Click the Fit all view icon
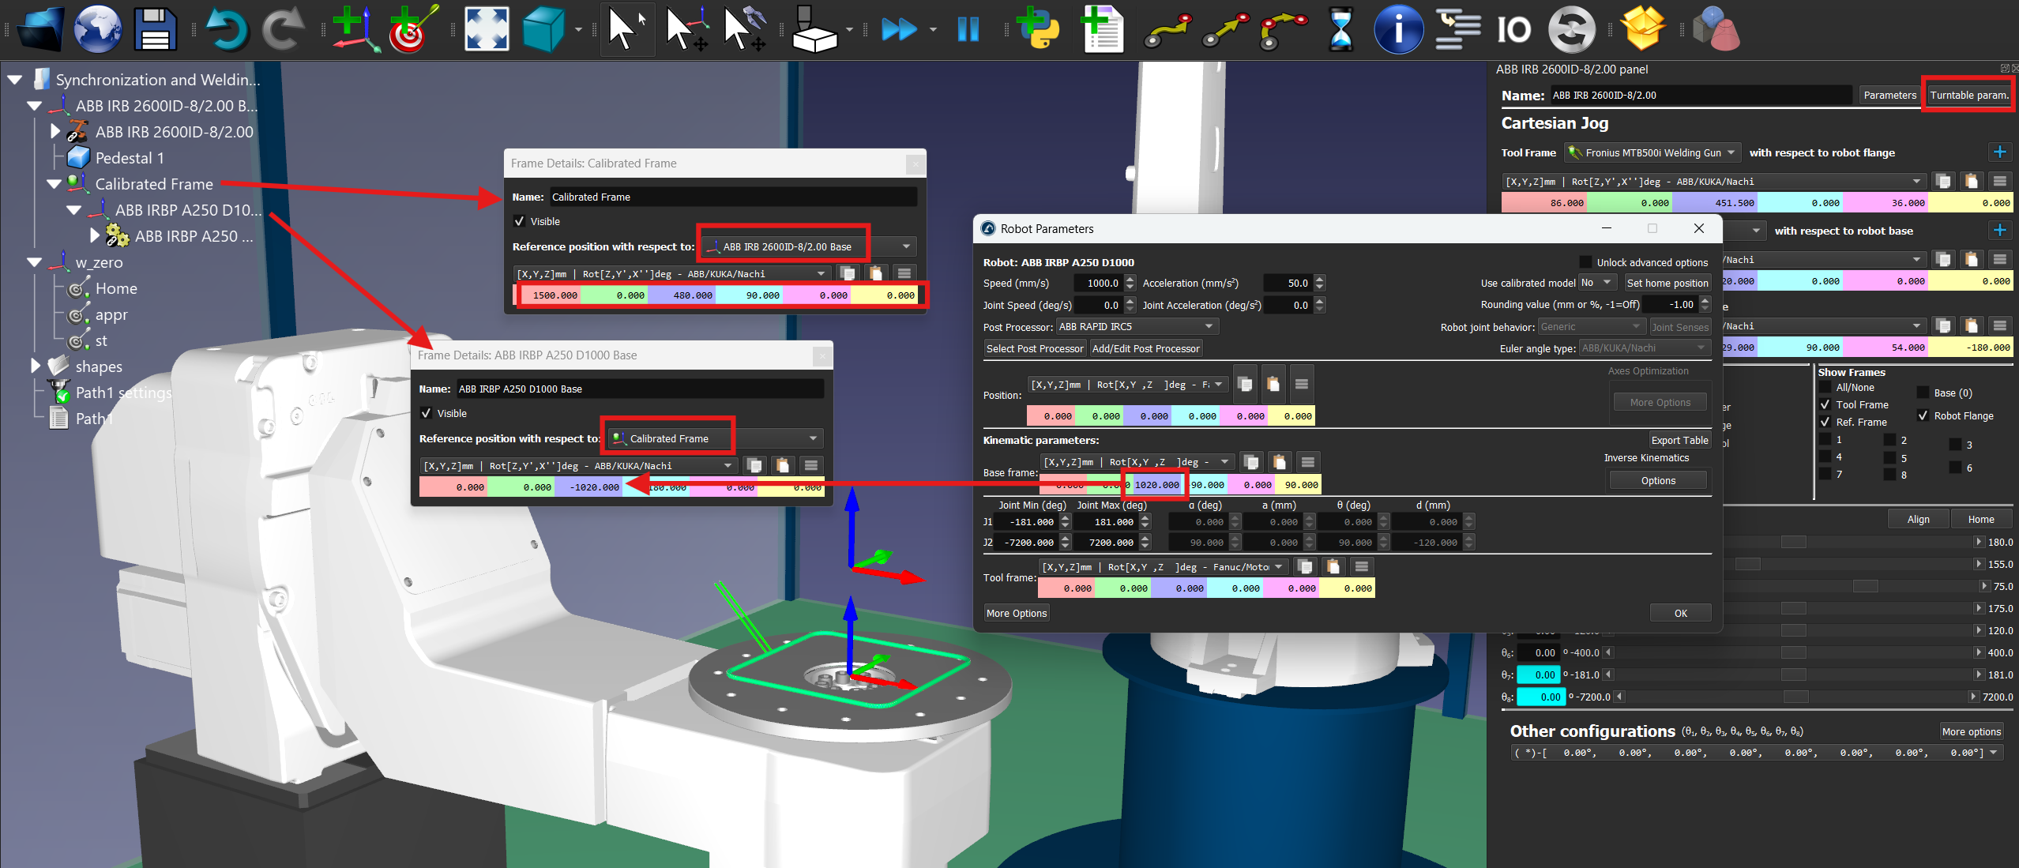This screenshot has width=2019, height=868. (x=487, y=30)
